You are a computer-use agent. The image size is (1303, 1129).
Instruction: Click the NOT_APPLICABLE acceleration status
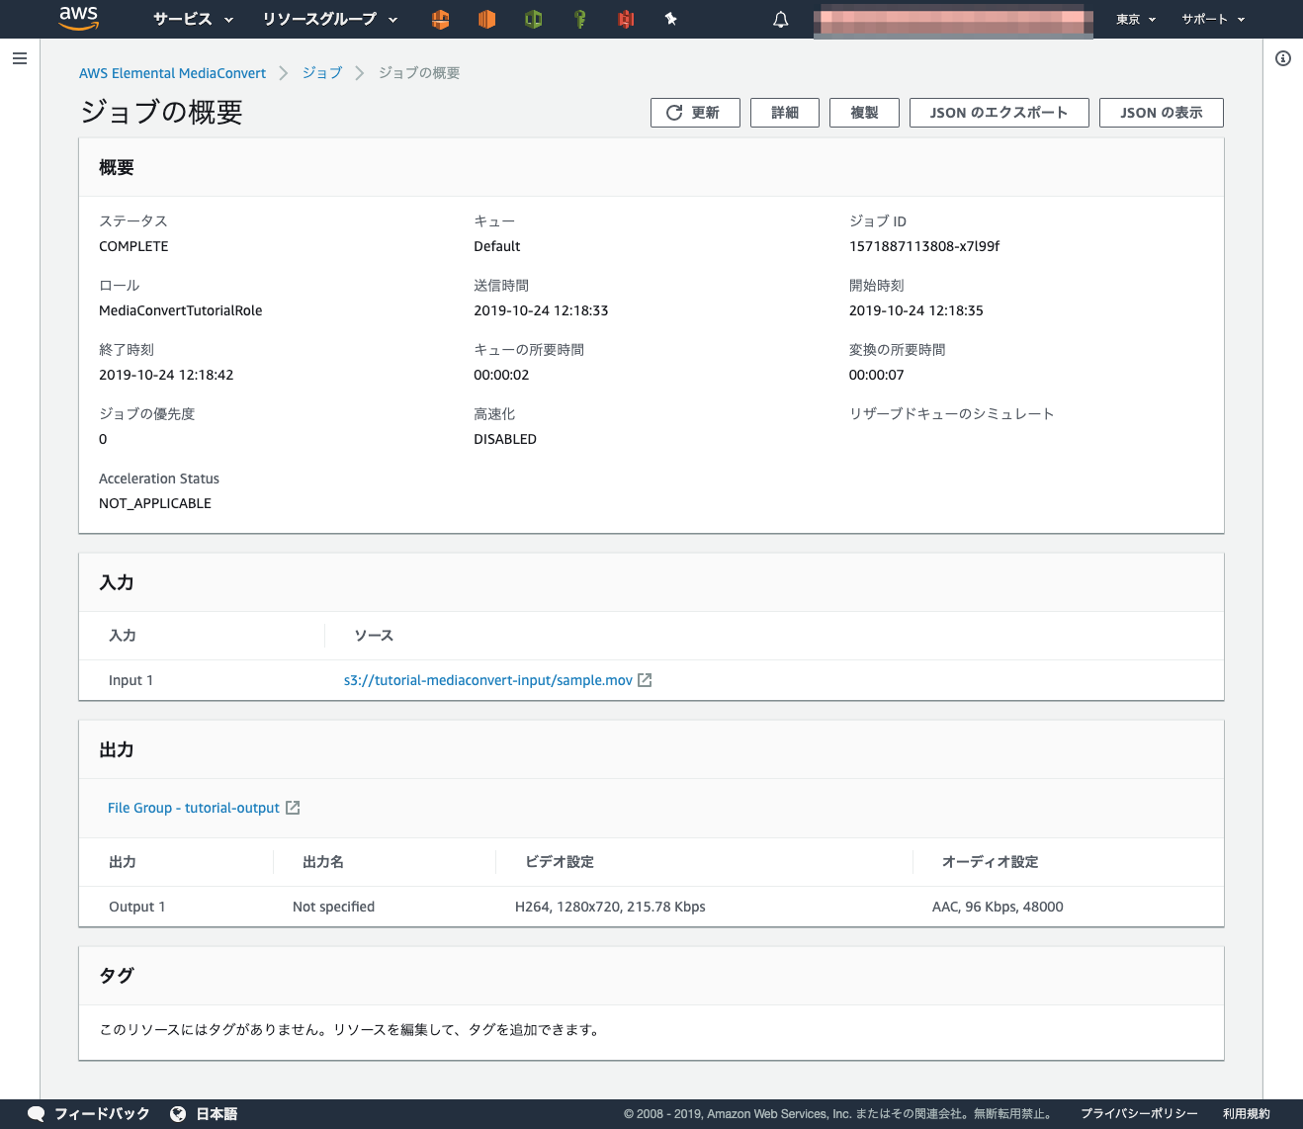(155, 503)
